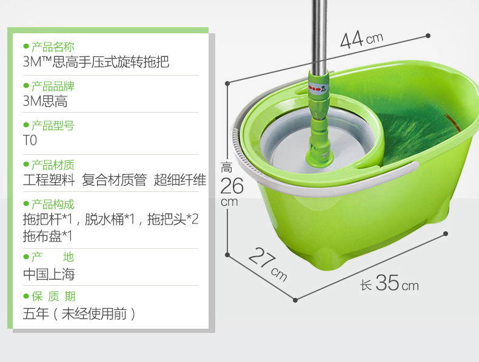Click the 27 cm width label

point(268,264)
